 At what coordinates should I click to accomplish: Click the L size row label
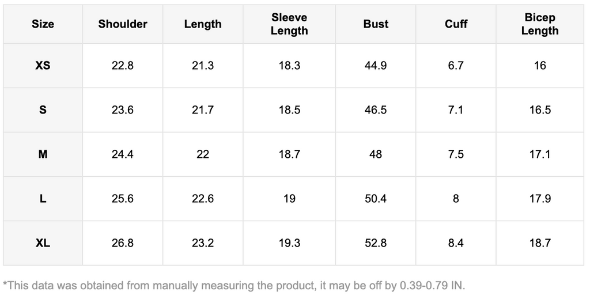[43, 199]
